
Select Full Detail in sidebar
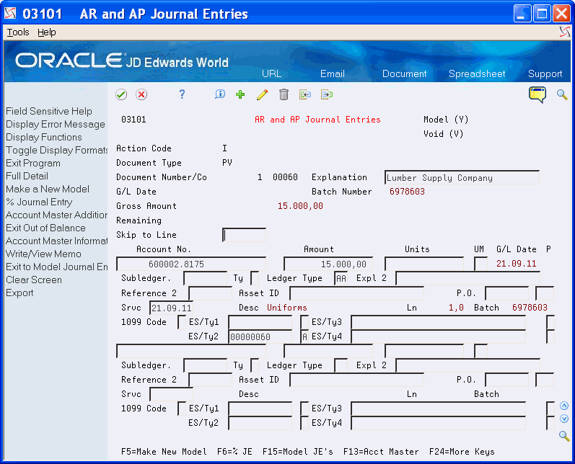click(27, 176)
